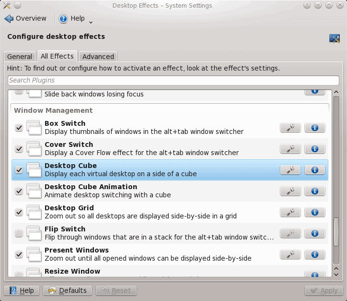Go back to Overview
Screen dimensions: 347x301
click(25, 19)
